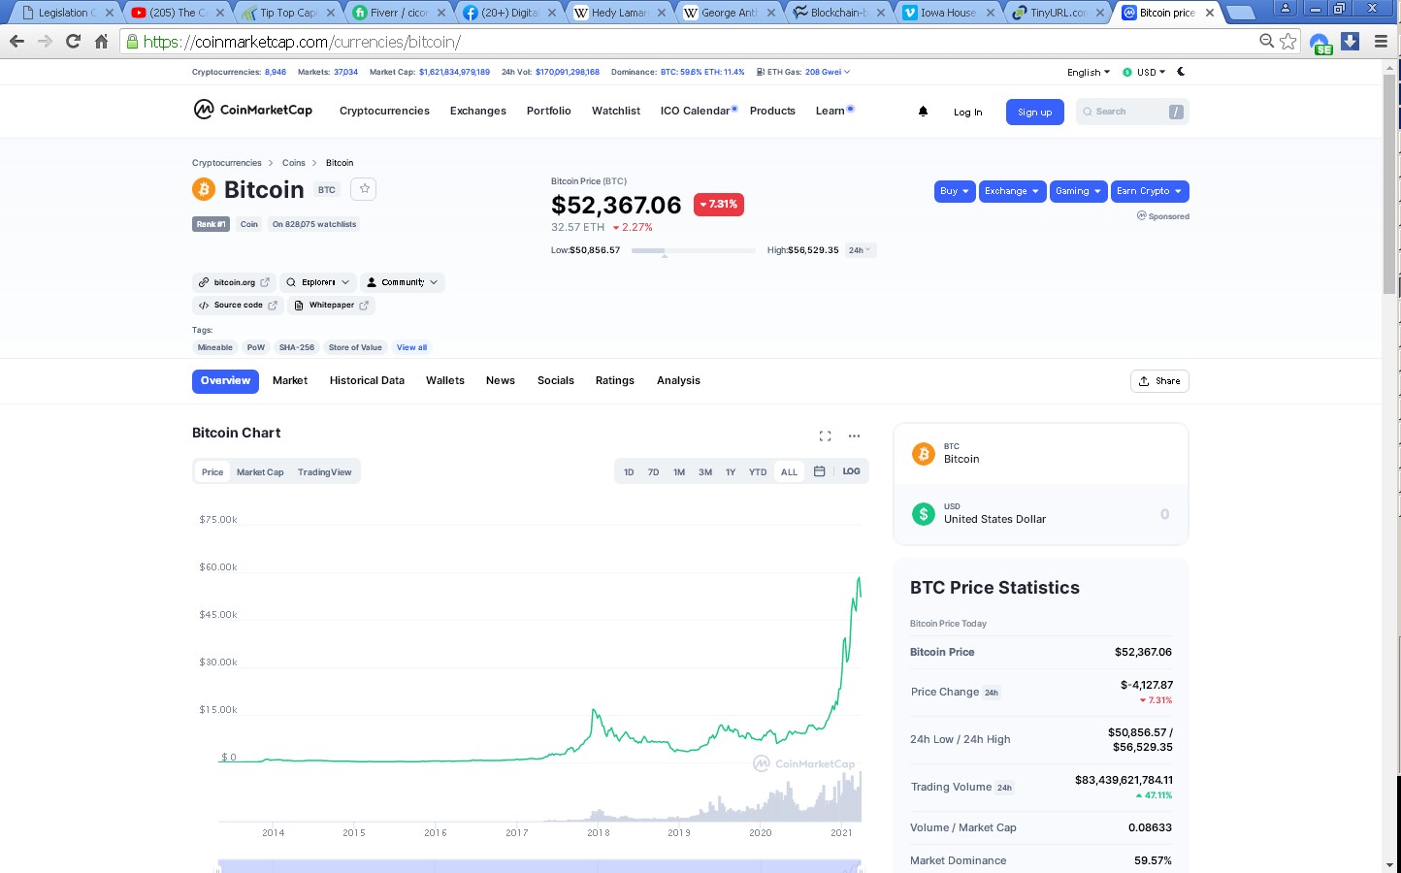Click the browser back arrow
Image resolution: width=1401 pixels, height=873 pixels.
pos(16,42)
